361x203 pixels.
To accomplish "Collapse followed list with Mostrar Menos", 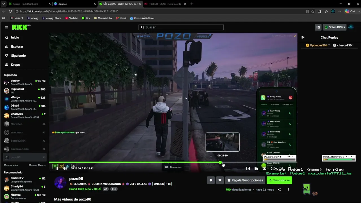I will [37, 165].
